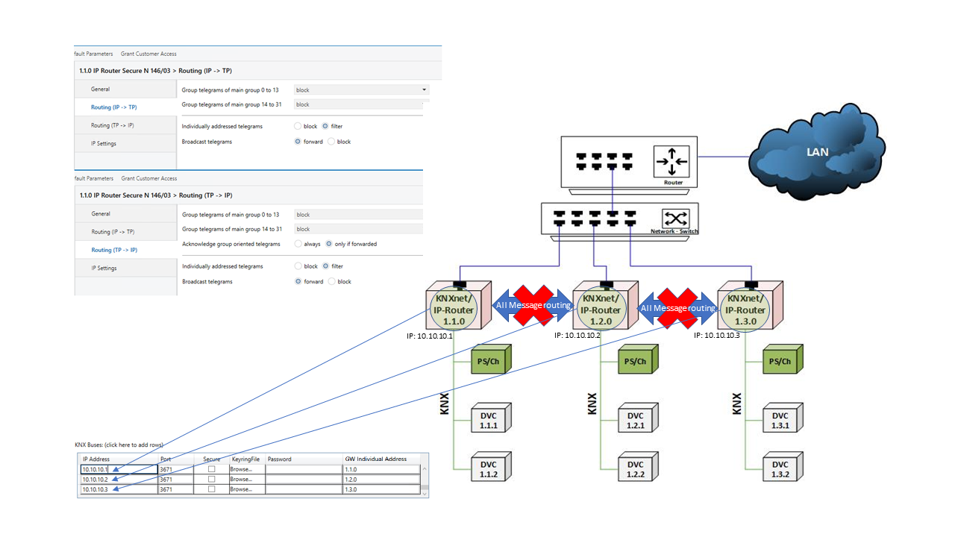The image size is (955, 537).
Task: Open dropdown for main group 0 to 13 (IP -> TP)
Action: [361, 89]
